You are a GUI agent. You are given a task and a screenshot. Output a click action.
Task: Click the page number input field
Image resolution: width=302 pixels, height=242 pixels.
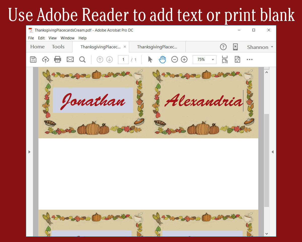123,59
